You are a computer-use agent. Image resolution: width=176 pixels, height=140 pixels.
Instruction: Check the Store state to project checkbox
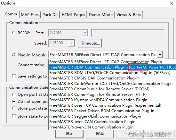14,116
